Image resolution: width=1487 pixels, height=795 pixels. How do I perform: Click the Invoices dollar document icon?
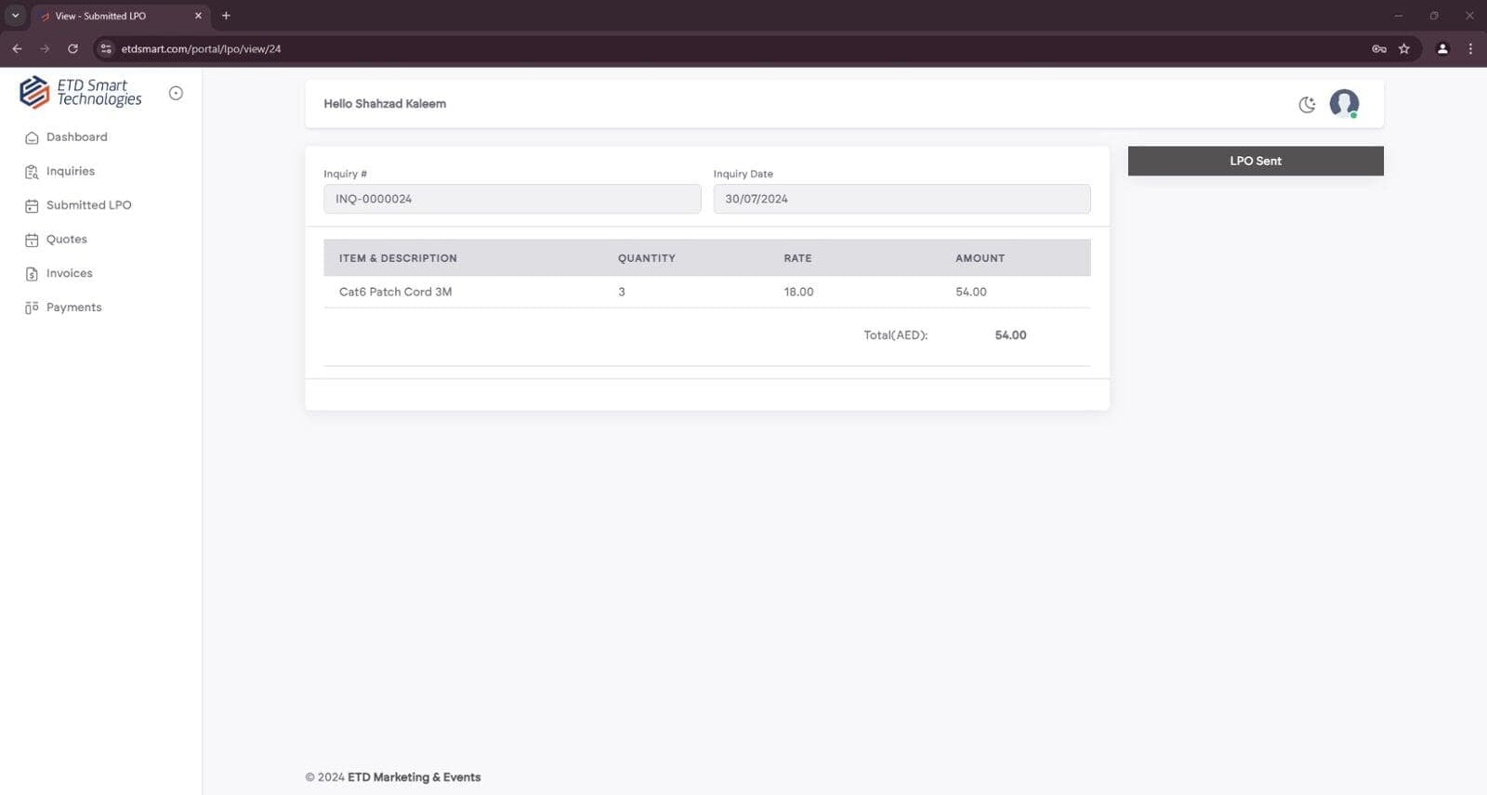point(32,274)
